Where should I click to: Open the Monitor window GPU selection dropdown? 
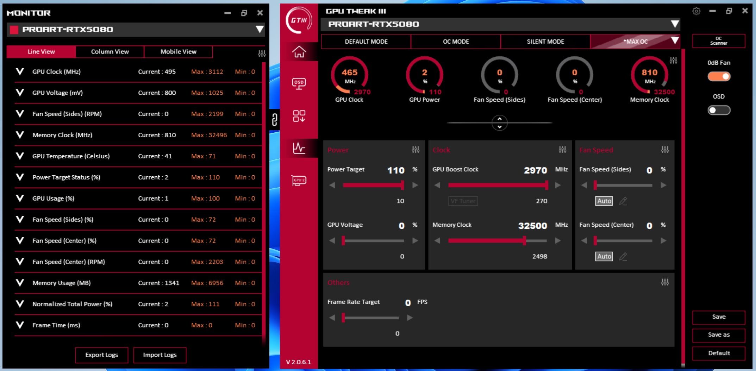click(260, 29)
